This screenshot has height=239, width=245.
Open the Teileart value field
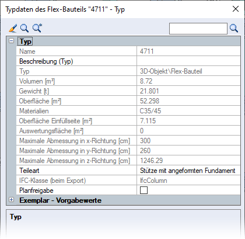pyautogui.click(x=188, y=171)
